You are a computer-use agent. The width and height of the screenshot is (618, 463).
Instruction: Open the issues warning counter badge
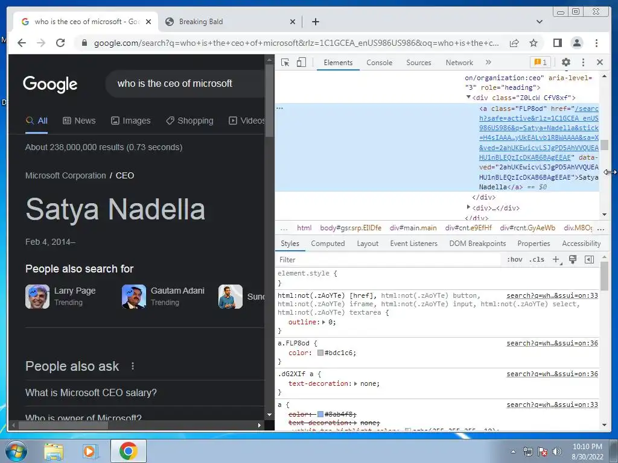(x=540, y=62)
